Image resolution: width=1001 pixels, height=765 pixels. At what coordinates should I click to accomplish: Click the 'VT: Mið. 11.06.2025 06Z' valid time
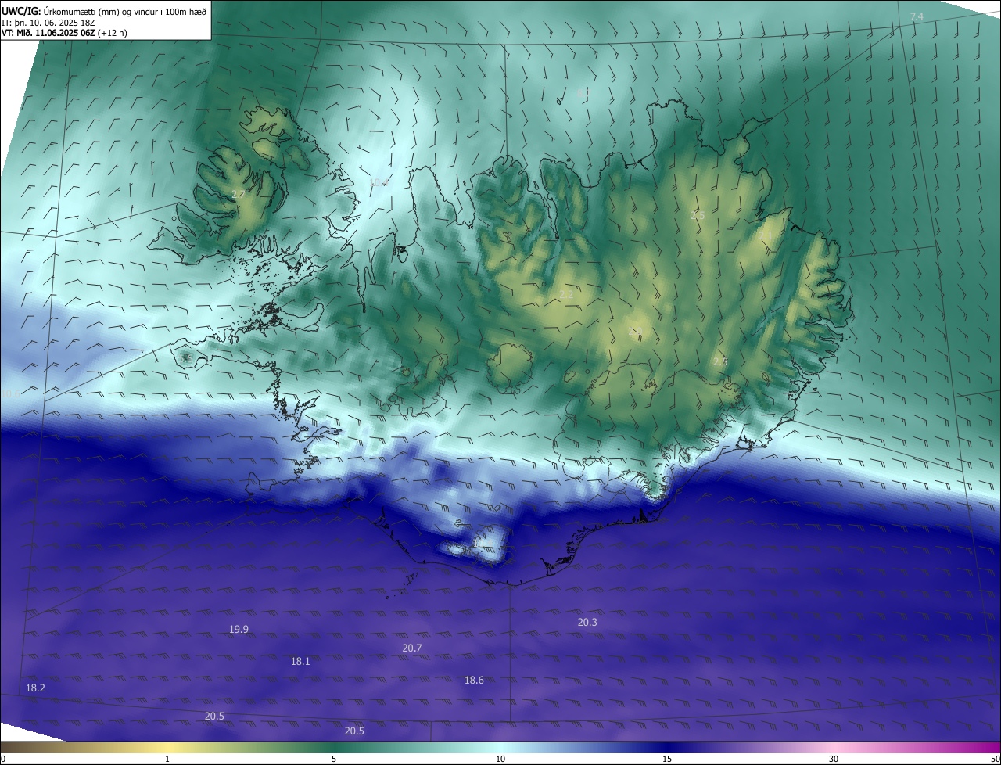[48, 33]
